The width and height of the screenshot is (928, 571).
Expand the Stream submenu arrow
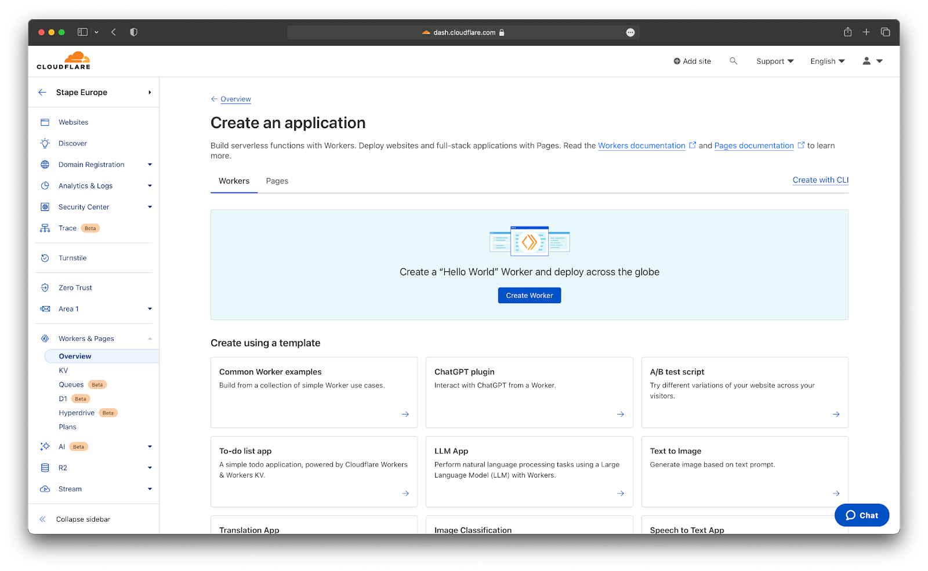pos(150,489)
